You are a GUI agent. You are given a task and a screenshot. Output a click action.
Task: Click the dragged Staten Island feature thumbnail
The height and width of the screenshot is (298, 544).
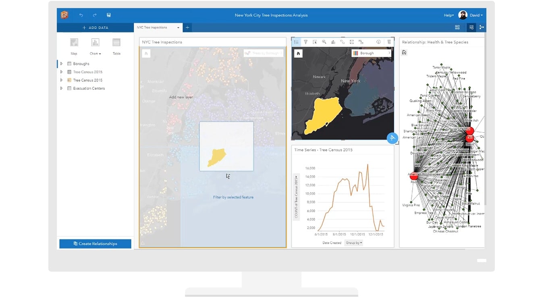[x=226, y=147]
